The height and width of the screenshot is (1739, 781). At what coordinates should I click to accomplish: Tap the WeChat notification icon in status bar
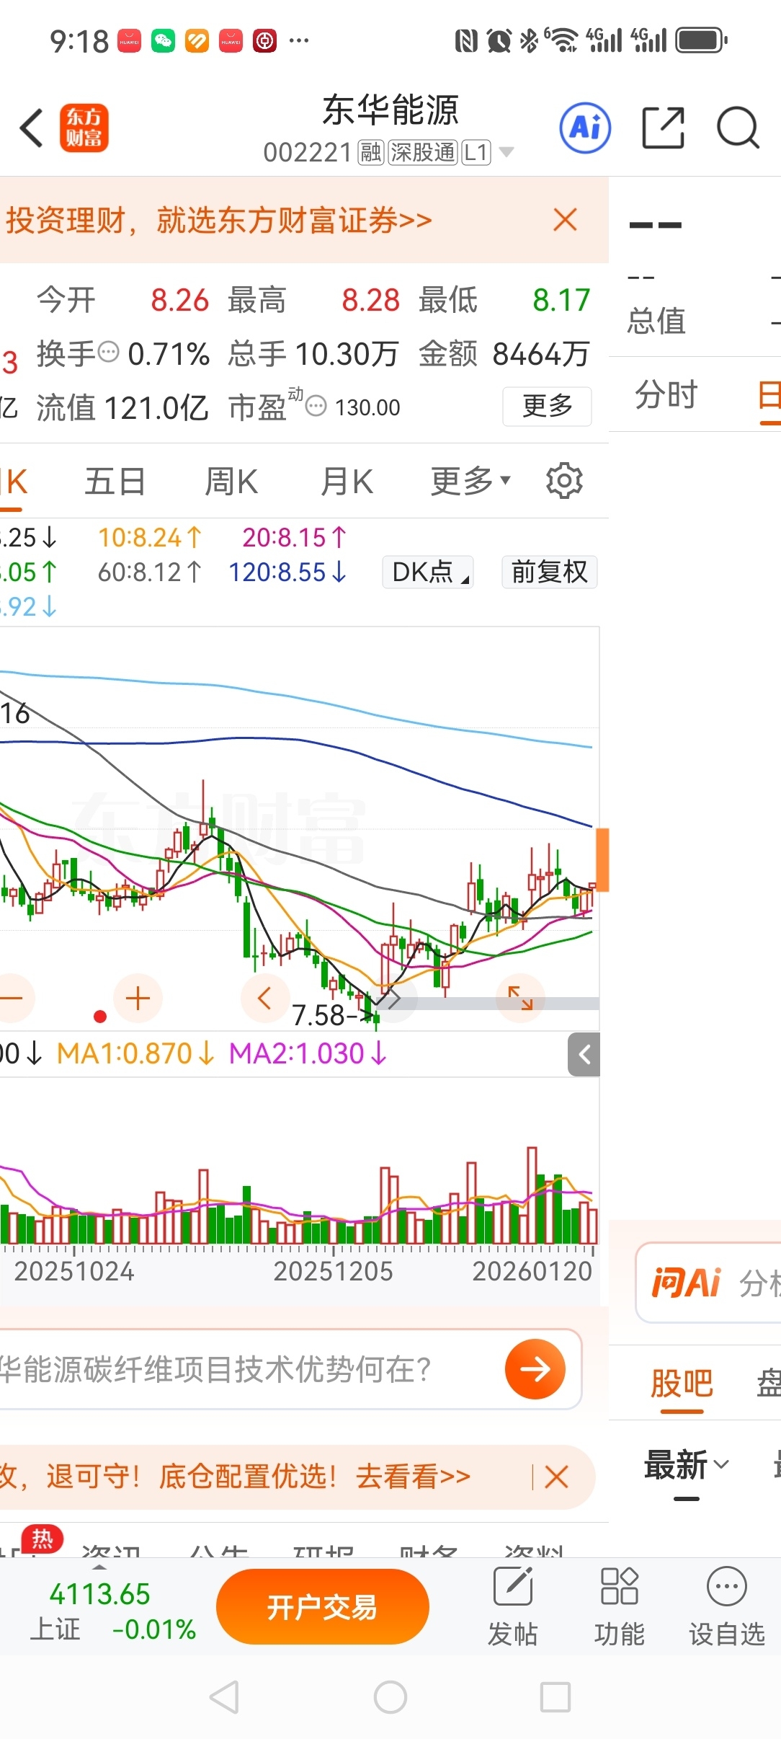coord(163,41)
